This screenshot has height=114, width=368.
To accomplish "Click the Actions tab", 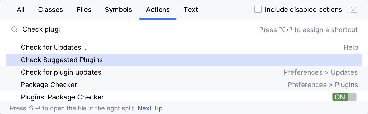I will pyautogui.click(x=158, y=10).
